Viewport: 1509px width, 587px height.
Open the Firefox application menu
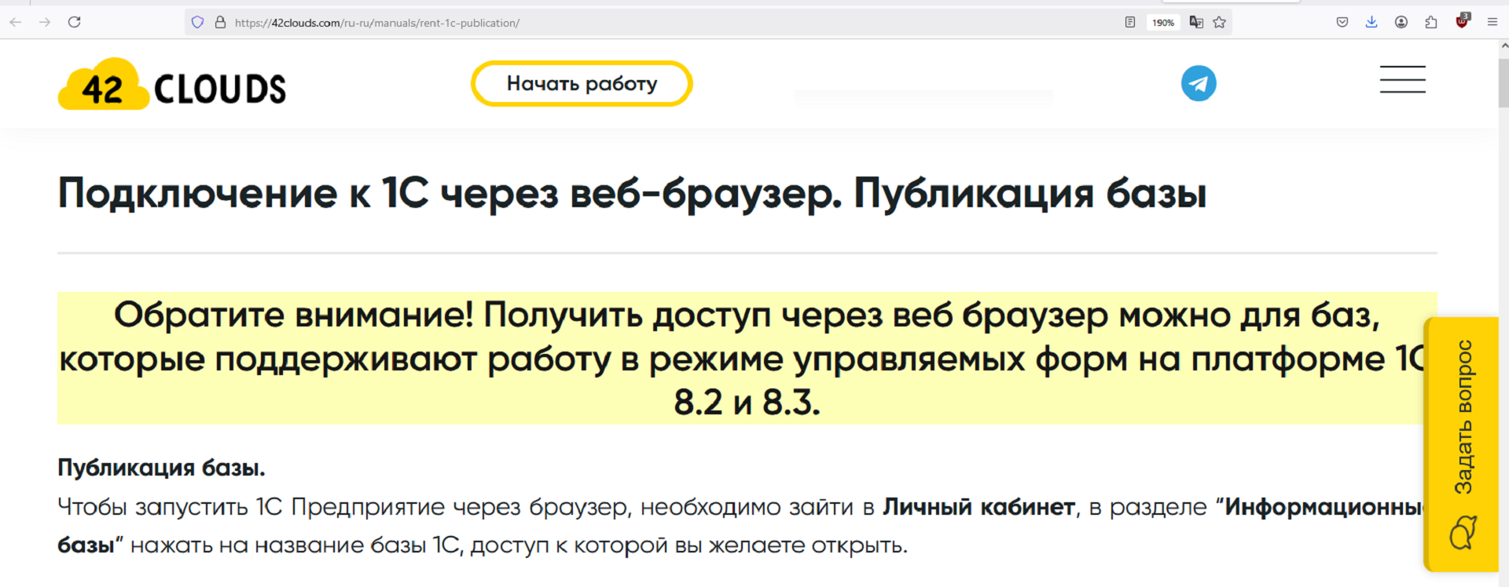point(1492,23)
